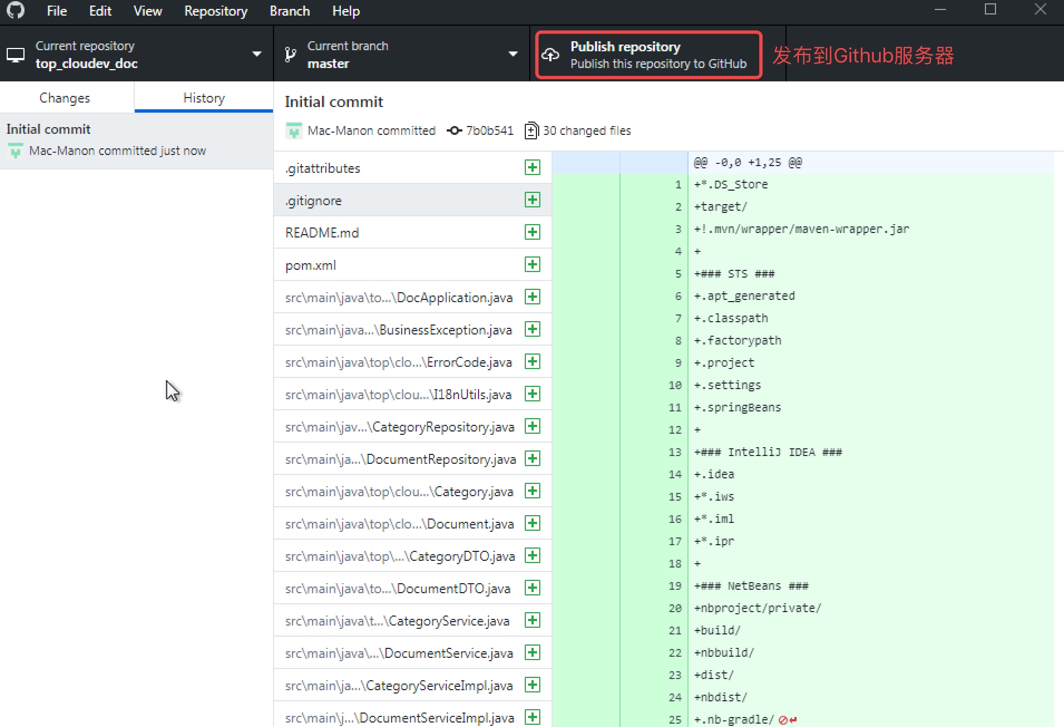Click the branch fork icon
The height and width of the screenshot is (727, 1064).
[290, 55]
